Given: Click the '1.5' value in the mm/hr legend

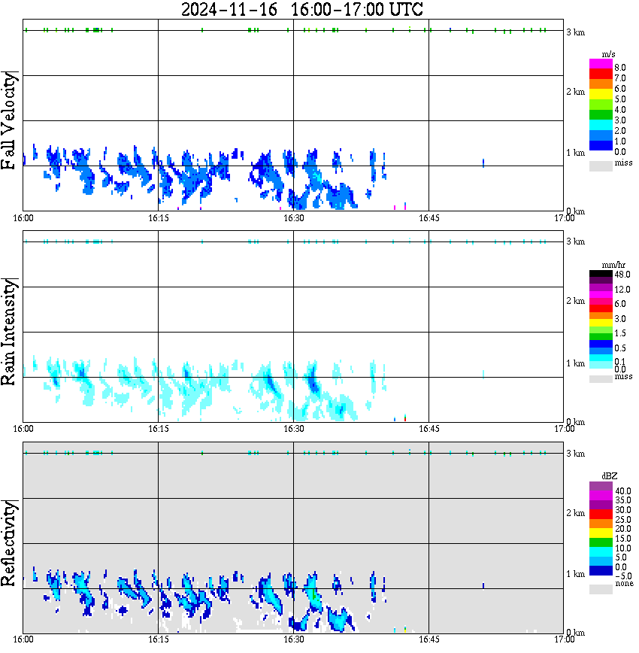Looking at the screenshot, I should click(x=620, y=333).
